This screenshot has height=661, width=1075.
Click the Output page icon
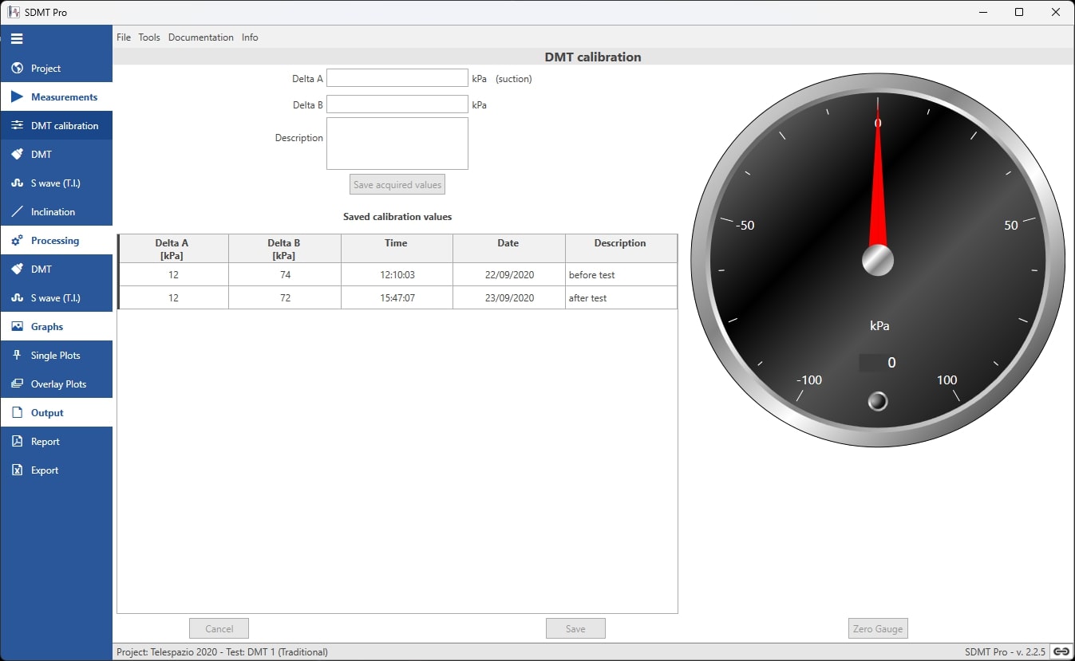click(x=17, y=413)
